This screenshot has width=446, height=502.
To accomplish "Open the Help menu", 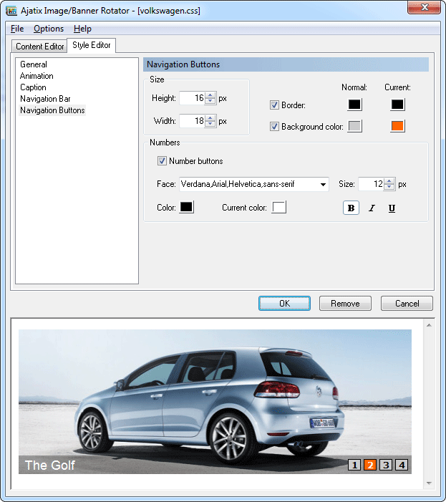I will click(x=82, y=29).
